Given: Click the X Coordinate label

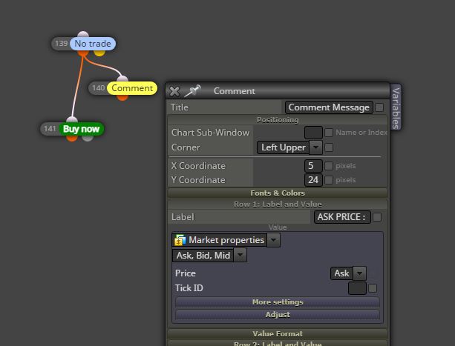Looking at the screenshot, I should tap(198, 166).
